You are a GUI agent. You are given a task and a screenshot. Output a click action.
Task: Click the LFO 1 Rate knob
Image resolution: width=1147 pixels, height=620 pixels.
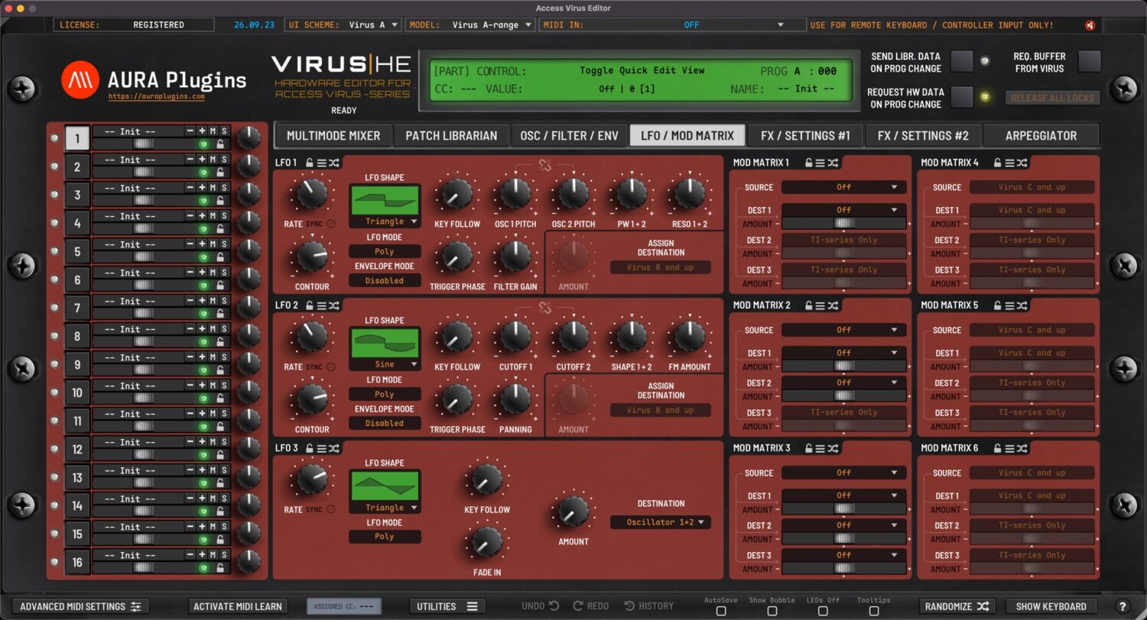tap(311, 193)
